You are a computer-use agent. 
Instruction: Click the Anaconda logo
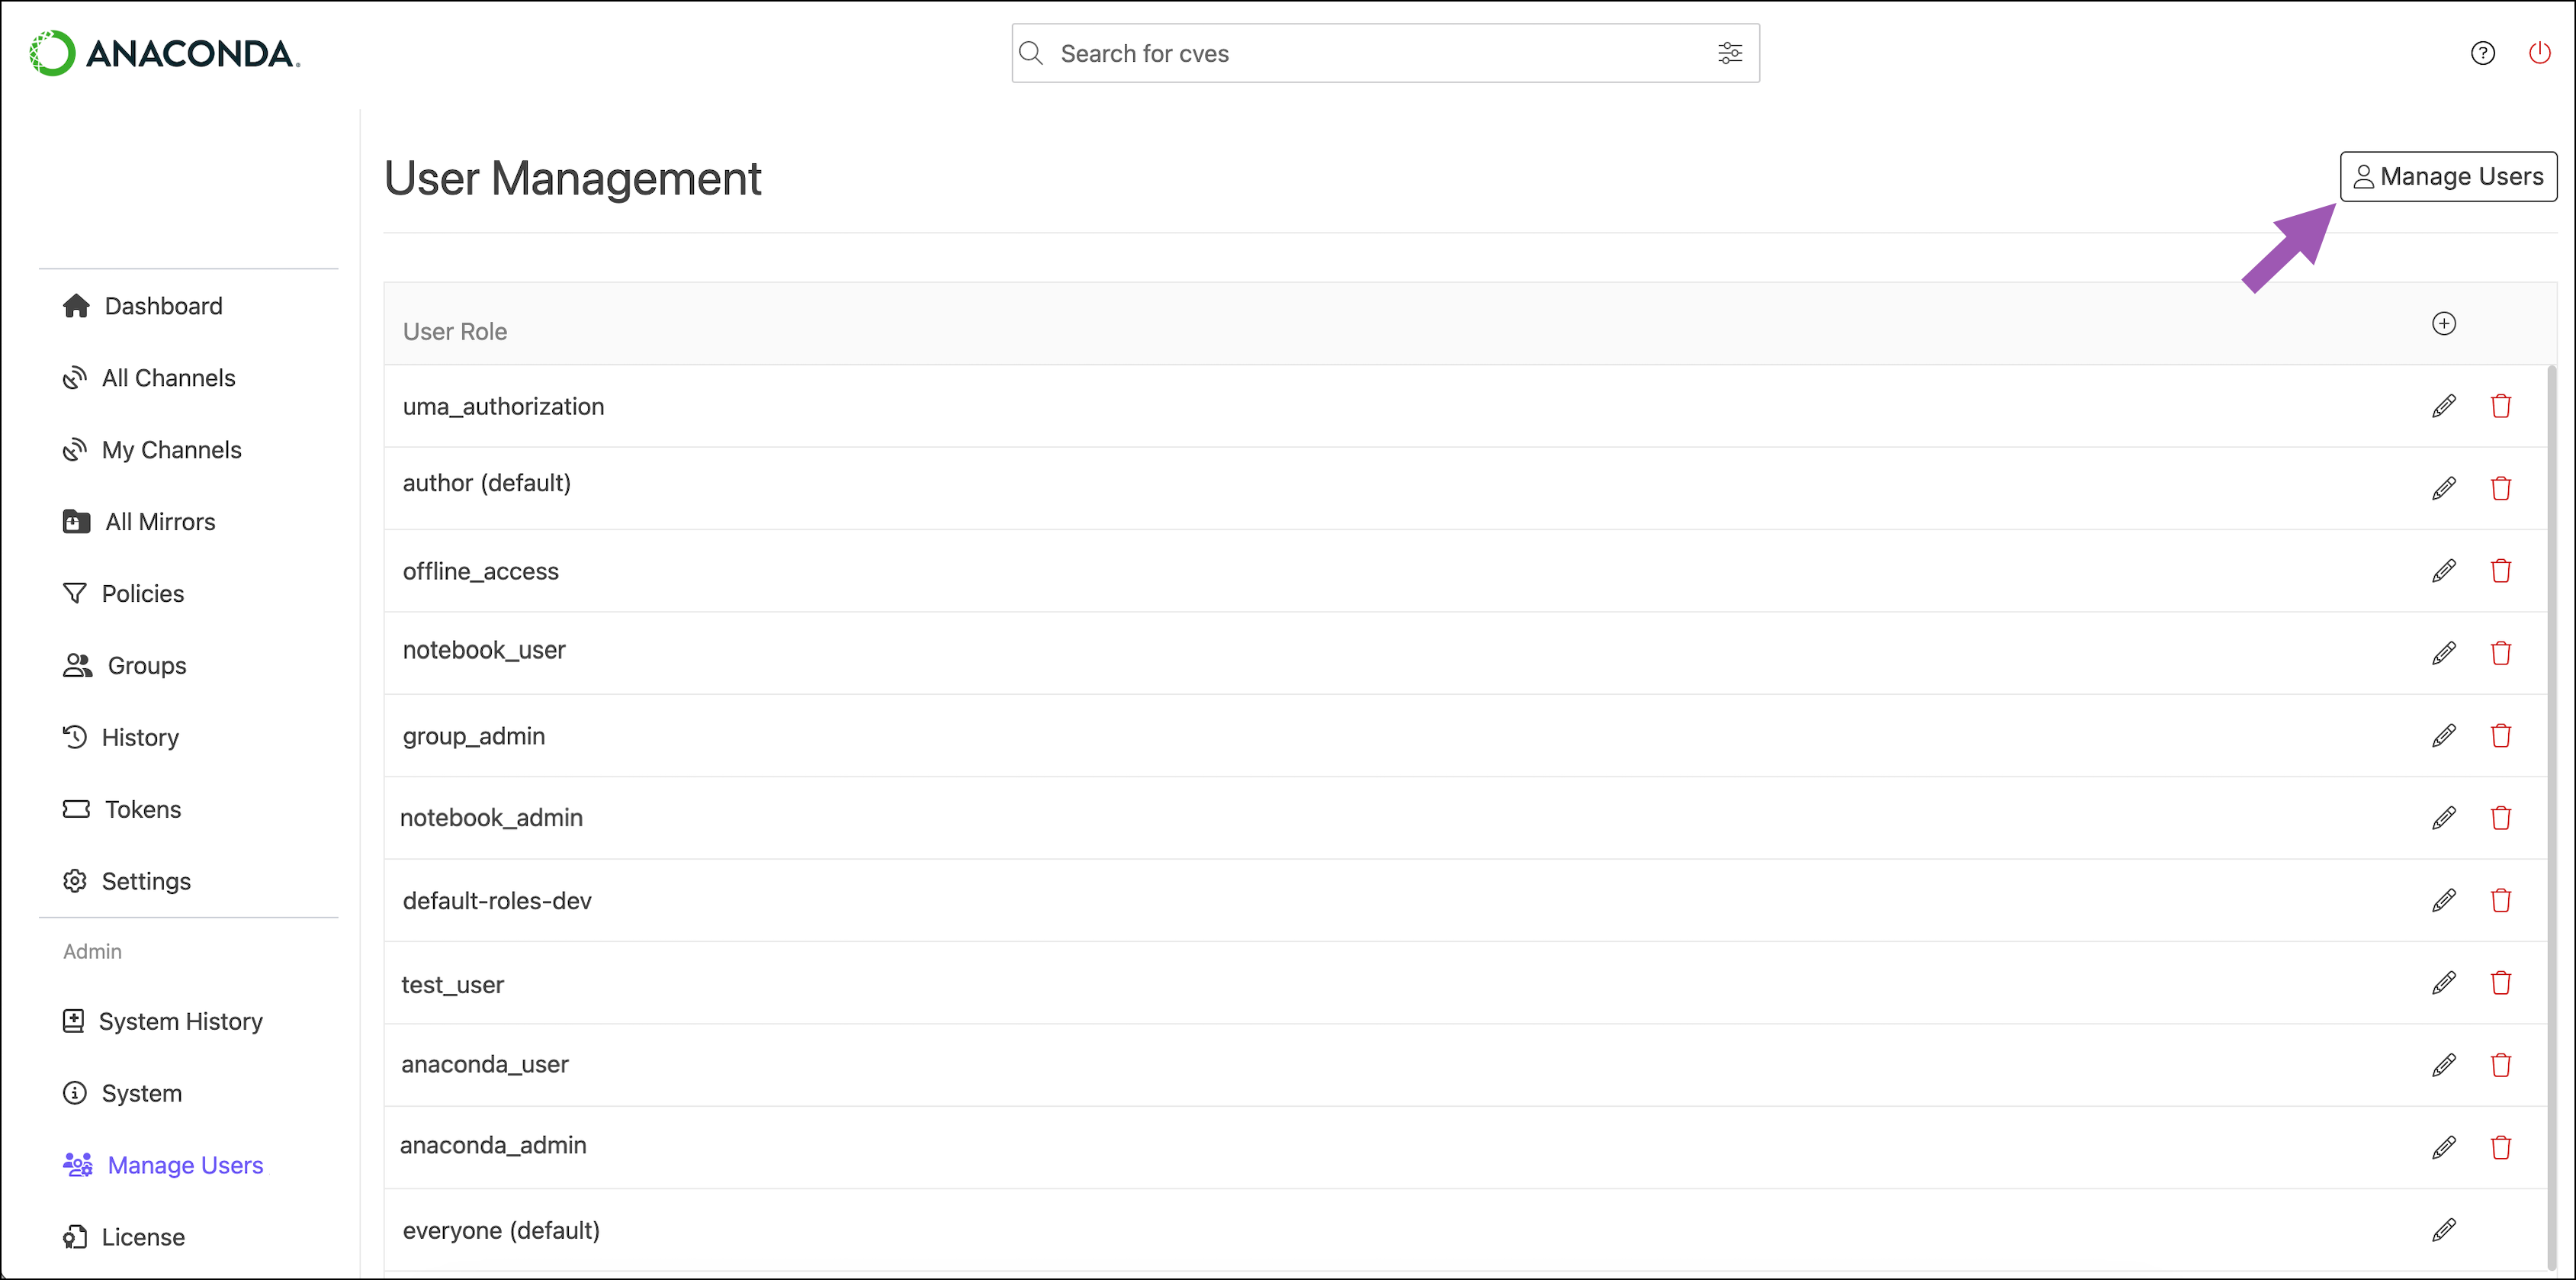point(165,53)
